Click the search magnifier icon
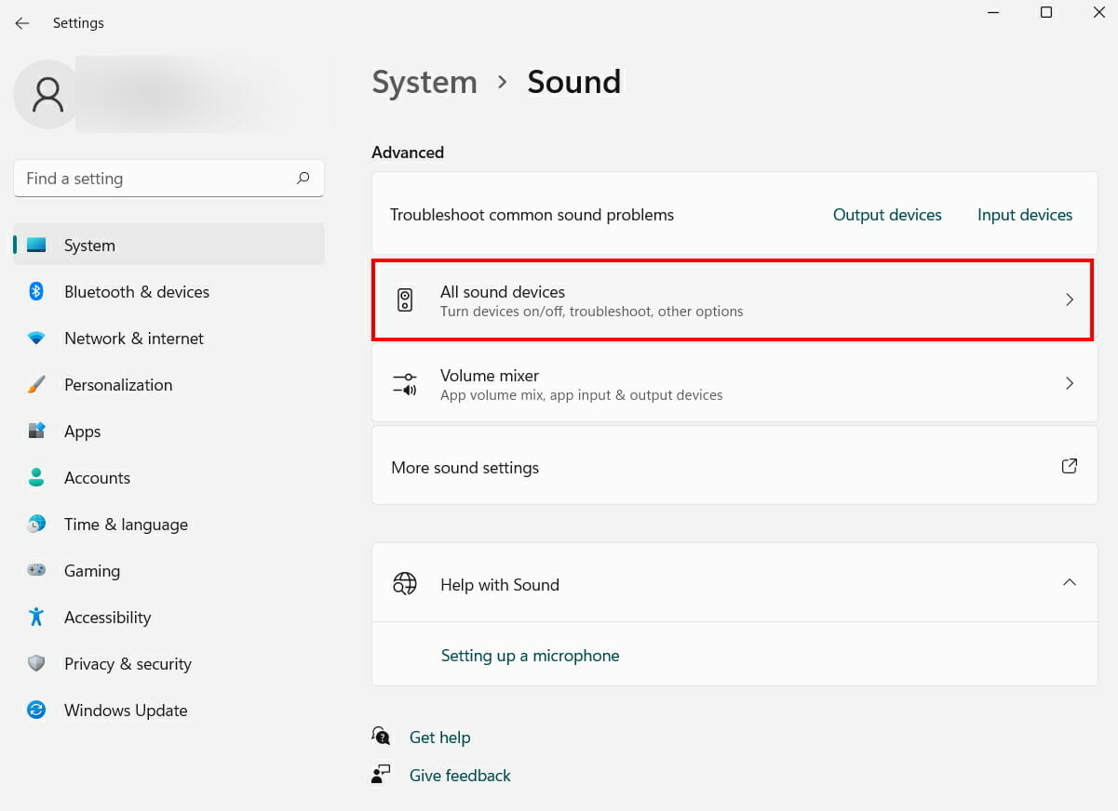 click(x=303, y=178)
